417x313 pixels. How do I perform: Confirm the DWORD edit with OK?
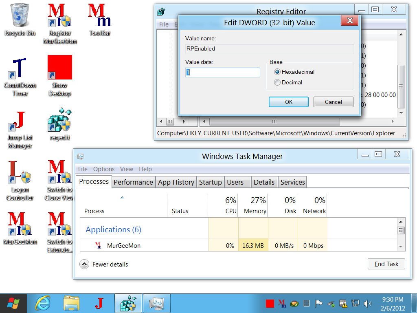289,102
